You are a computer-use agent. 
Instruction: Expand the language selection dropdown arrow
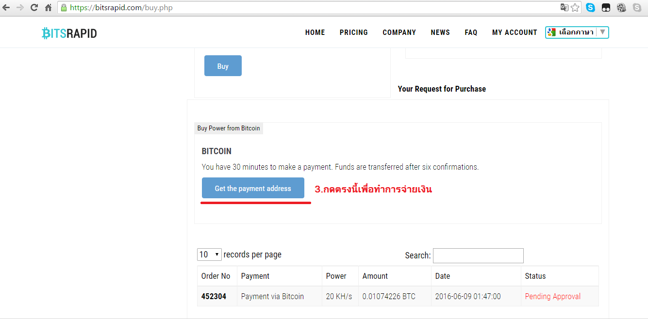602,32
